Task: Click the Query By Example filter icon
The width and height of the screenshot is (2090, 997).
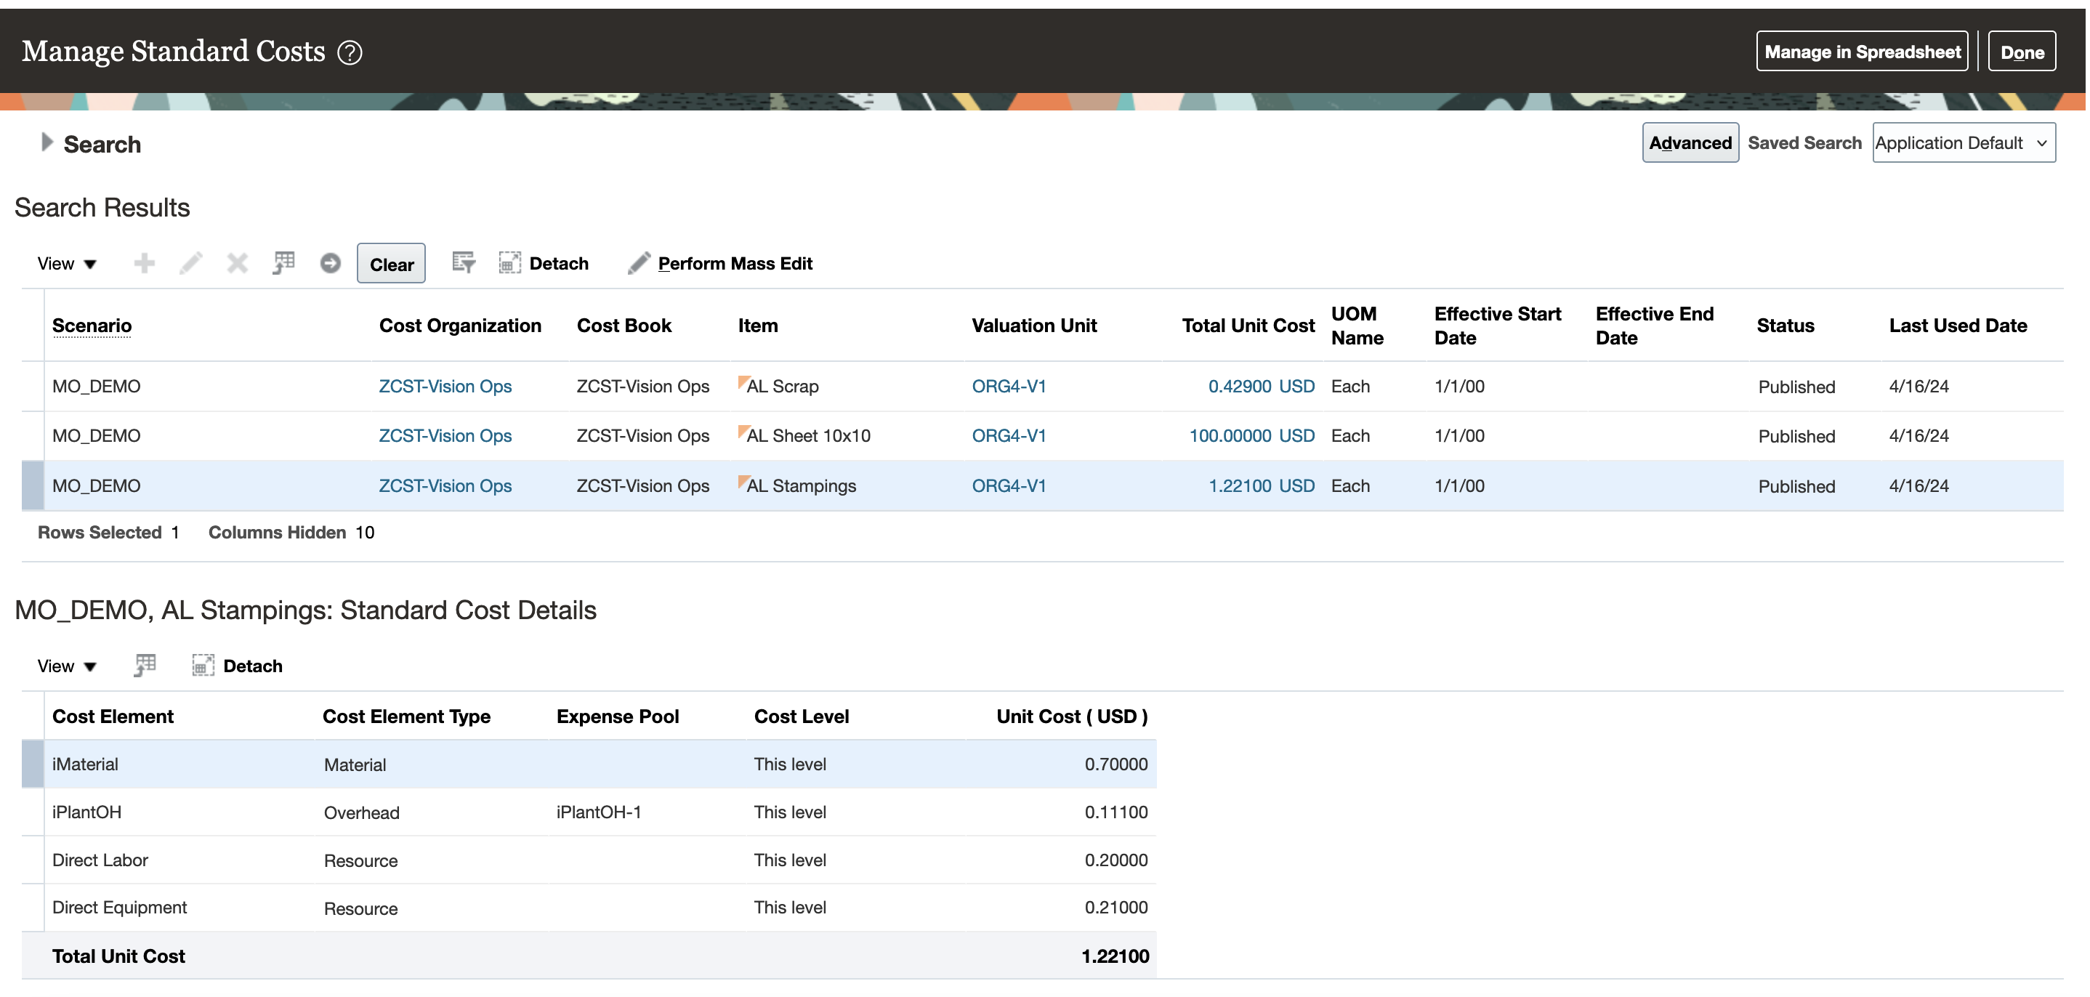Action: tap(463, 263)
